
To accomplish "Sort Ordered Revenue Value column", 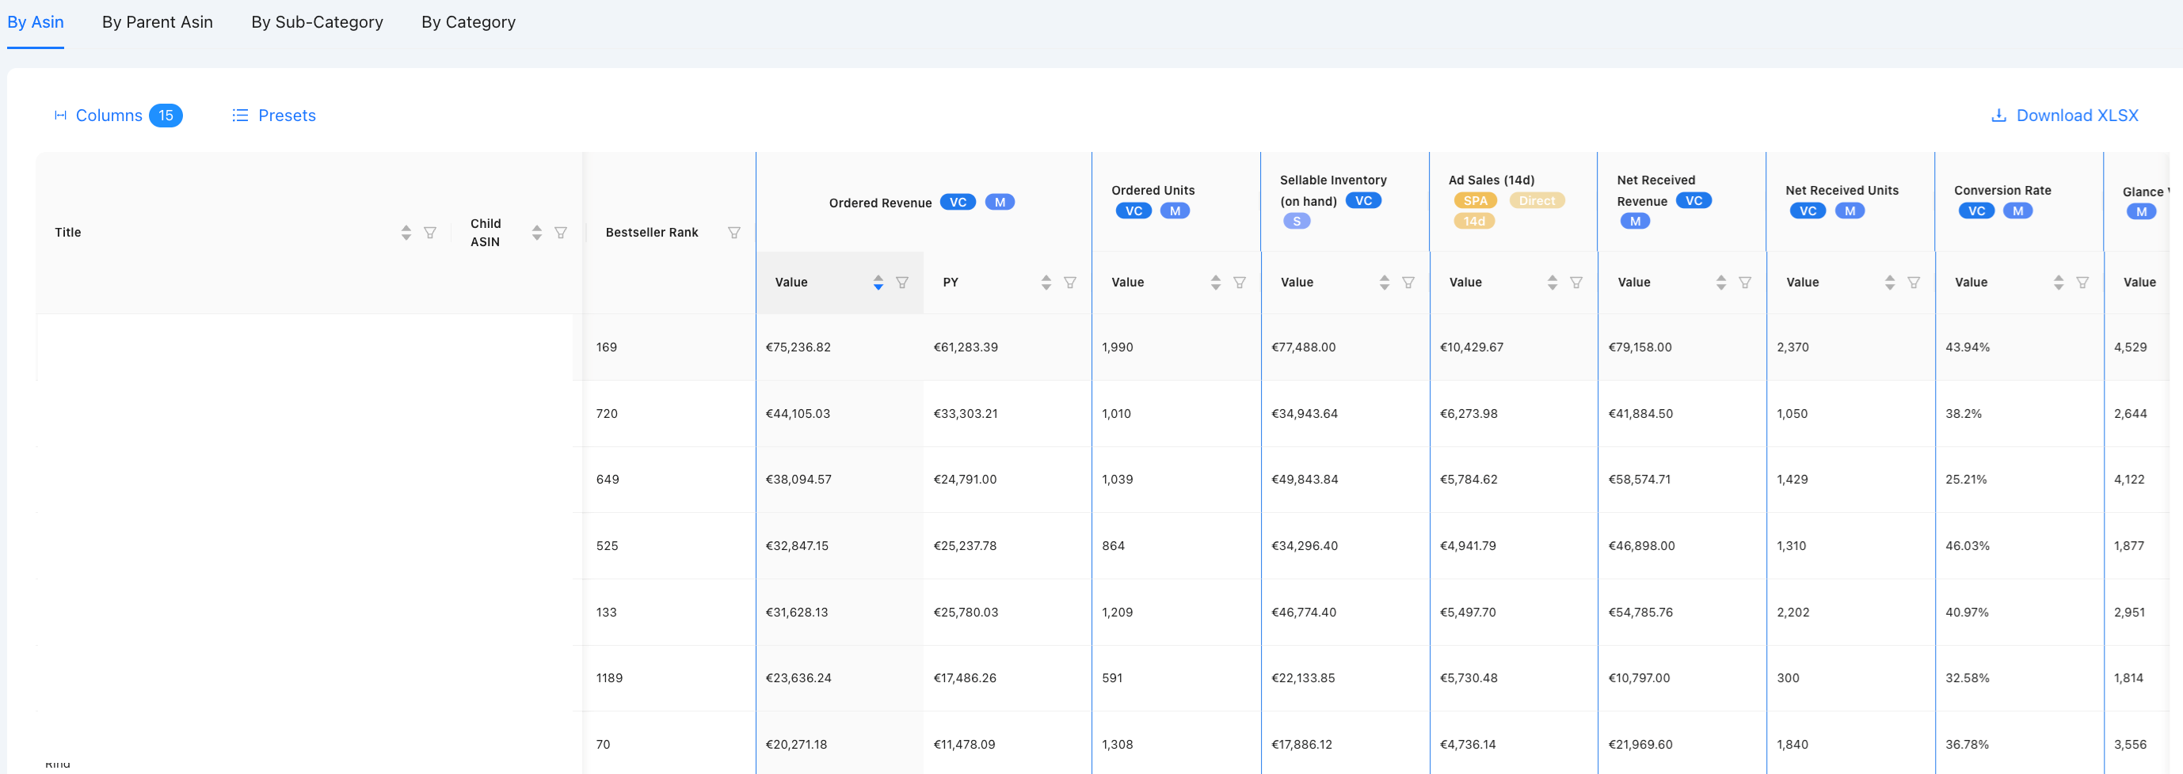I will click(878, 282).
